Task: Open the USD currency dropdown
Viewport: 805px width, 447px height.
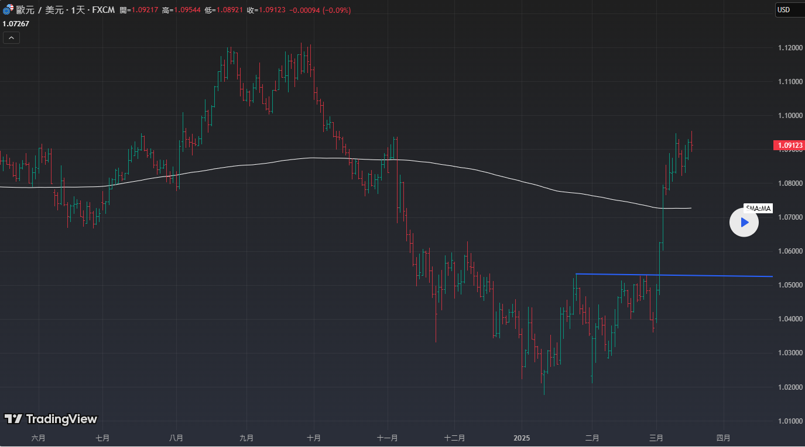Action: [x=789, y=10]
